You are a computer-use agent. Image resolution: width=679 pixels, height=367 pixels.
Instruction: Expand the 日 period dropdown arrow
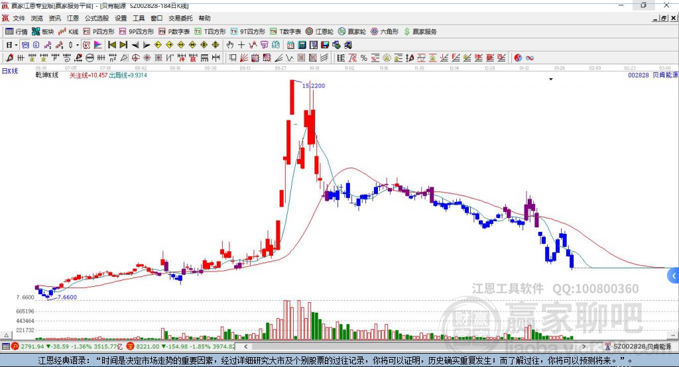click(x=16, y=45)
